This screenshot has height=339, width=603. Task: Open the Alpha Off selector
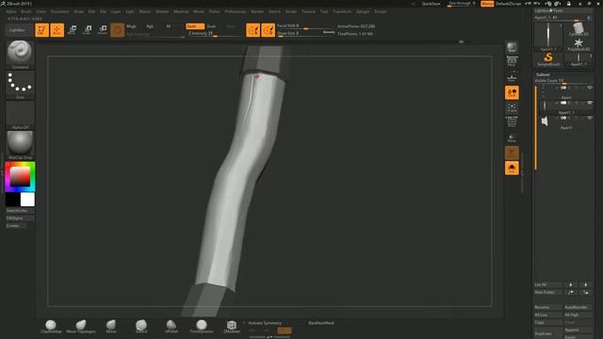(20, 115)
